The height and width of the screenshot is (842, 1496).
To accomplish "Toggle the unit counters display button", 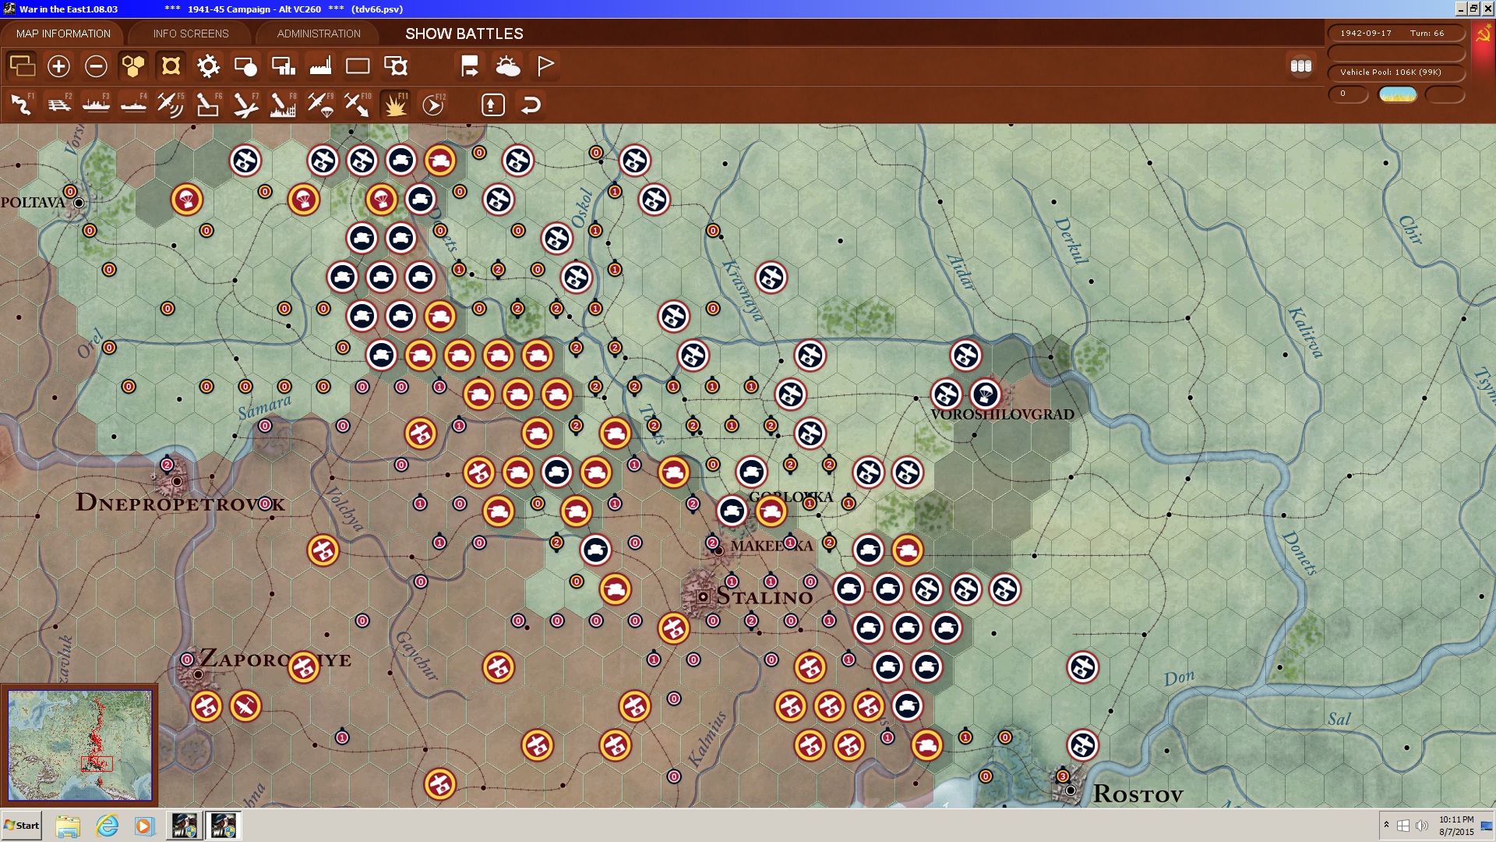I will click(171, 66).
